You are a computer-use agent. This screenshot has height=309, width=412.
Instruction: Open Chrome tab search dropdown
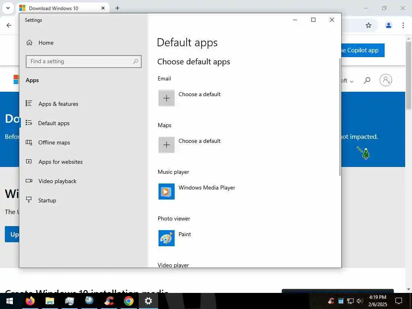coord(8,8)
